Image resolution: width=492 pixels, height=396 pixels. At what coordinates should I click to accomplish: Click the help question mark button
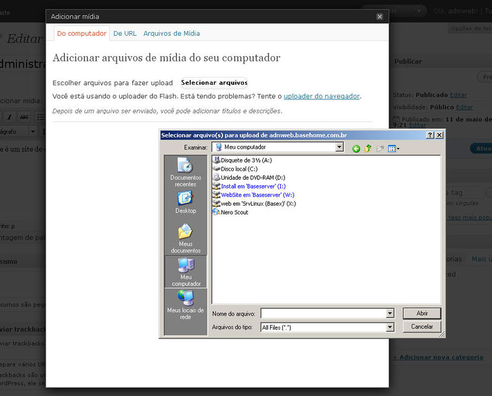click(x=429, y=135)
